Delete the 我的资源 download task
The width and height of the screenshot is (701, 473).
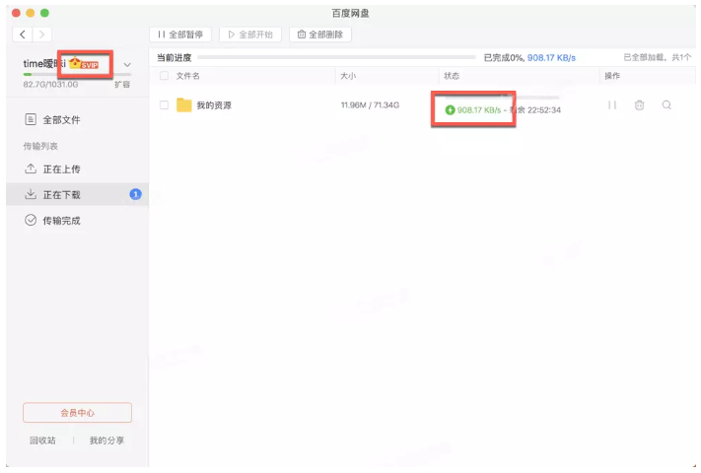tap(639, 105)
